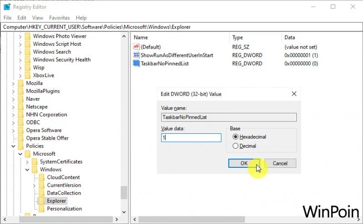Click the Explorer folder icon in tree
Image resolution: width=363 pixels, height=224 pixels.
42,201
